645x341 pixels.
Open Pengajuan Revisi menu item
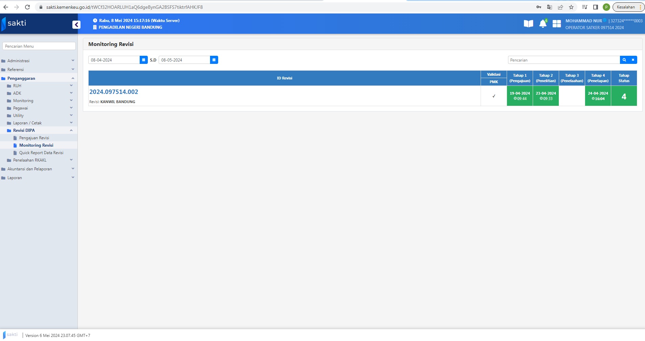point(34,138)
